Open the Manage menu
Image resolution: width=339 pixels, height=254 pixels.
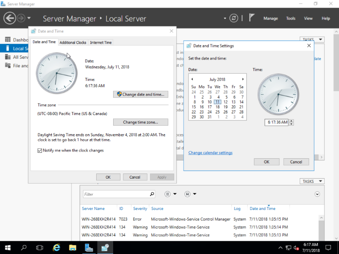(x=270, y=18)
